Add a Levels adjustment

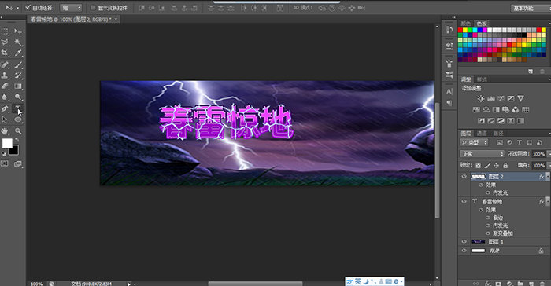click(x=491, y=99)
